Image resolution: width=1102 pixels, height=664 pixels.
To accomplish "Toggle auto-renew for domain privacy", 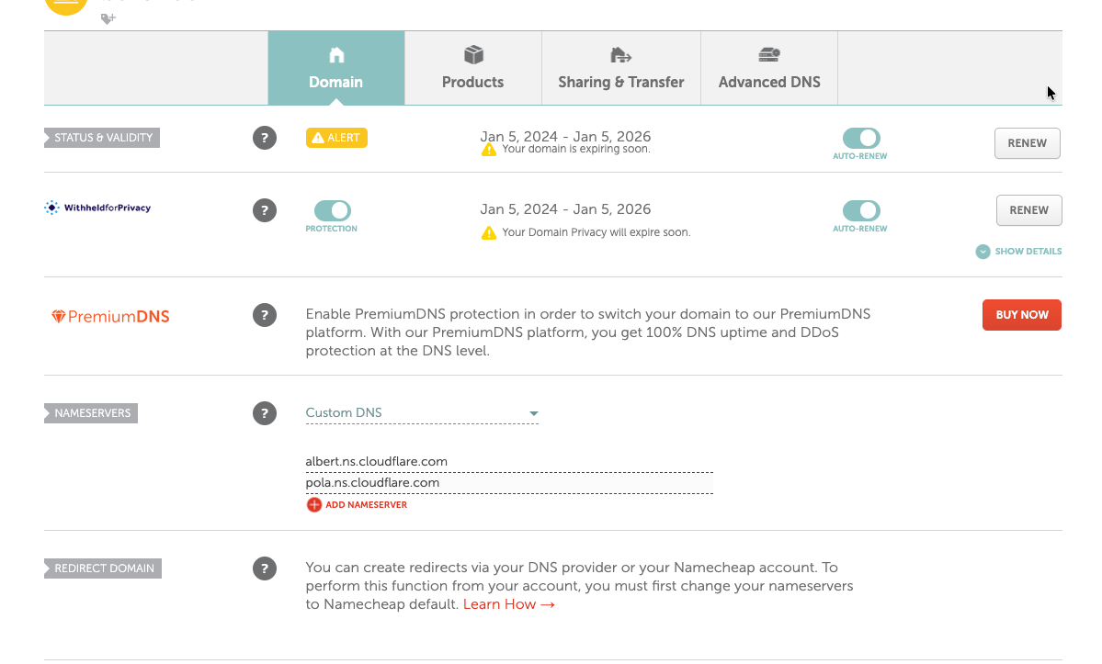I will click(x=860, y=209).
